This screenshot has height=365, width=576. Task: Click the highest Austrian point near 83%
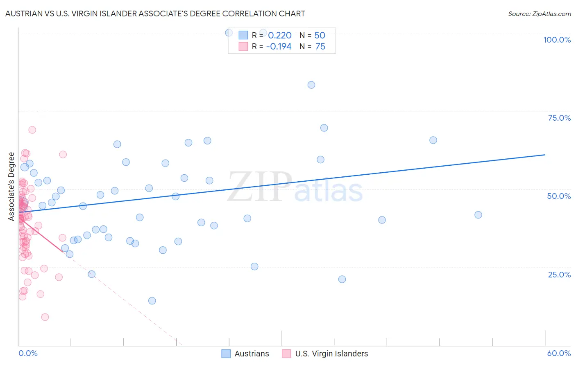(x=311, y=85)
